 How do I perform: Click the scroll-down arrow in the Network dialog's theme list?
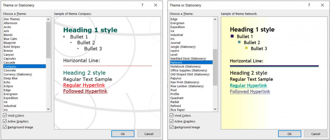215,109
